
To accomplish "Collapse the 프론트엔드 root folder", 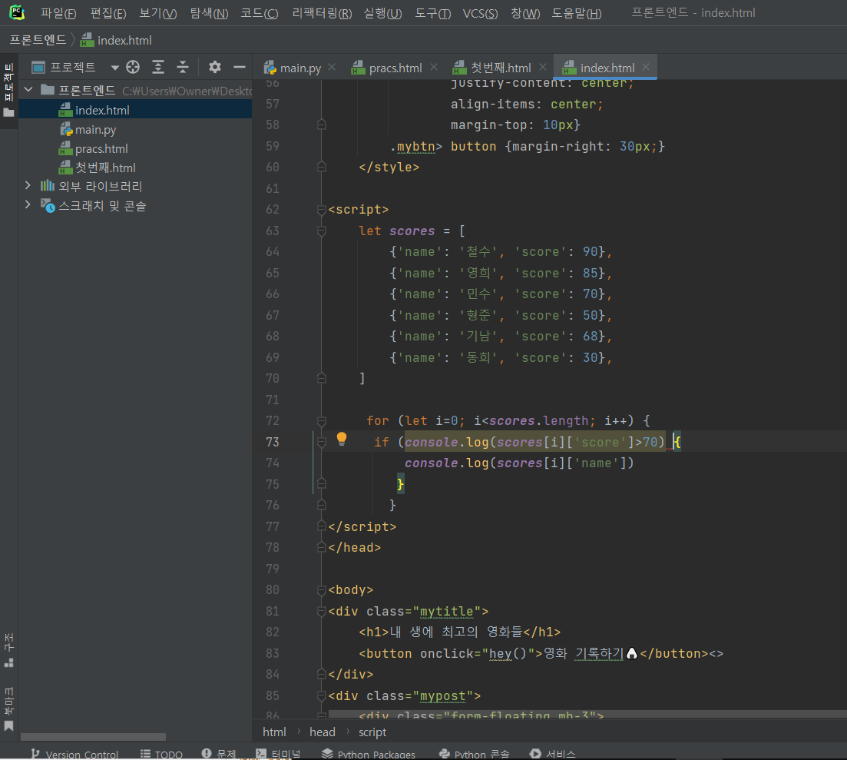I will (x=28, y=90).
